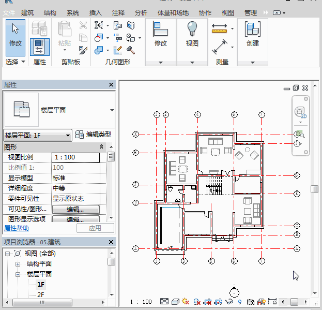Open the 建筑 ribbon tab
This screenshot has height=310, width=322.
click(28, 12)
